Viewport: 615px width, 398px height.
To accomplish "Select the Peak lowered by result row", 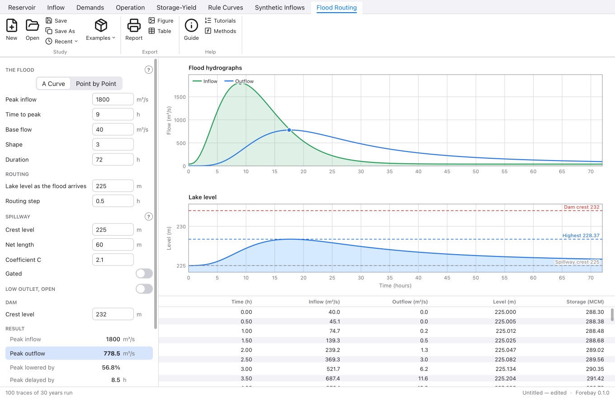I will (79, 367).
